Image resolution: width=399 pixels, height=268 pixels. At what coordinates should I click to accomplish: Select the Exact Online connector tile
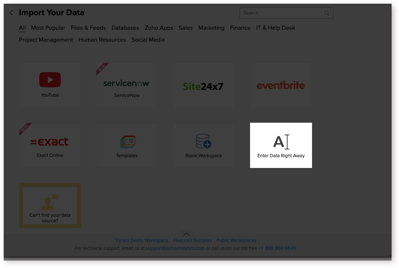point(50,145)
